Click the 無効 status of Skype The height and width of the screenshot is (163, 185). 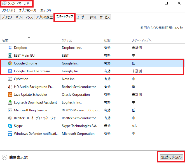click(107, 126)
